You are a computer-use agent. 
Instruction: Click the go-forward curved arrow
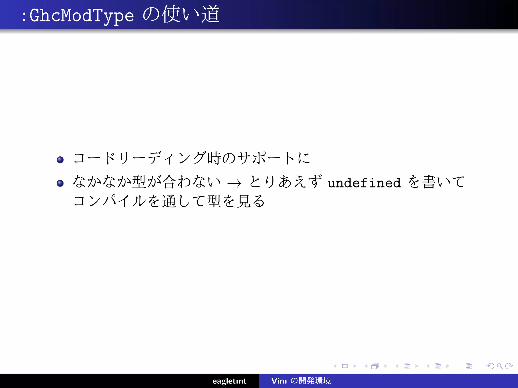pyautogui.click(x=509, y=366)
